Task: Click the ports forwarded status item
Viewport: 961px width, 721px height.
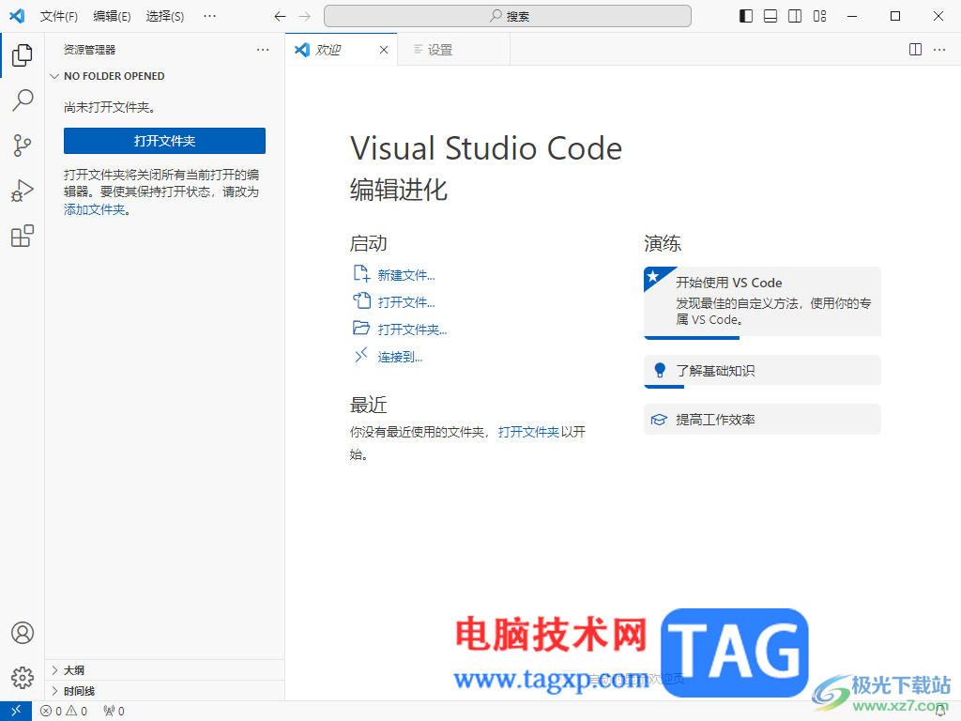Action: pos(114,712)
